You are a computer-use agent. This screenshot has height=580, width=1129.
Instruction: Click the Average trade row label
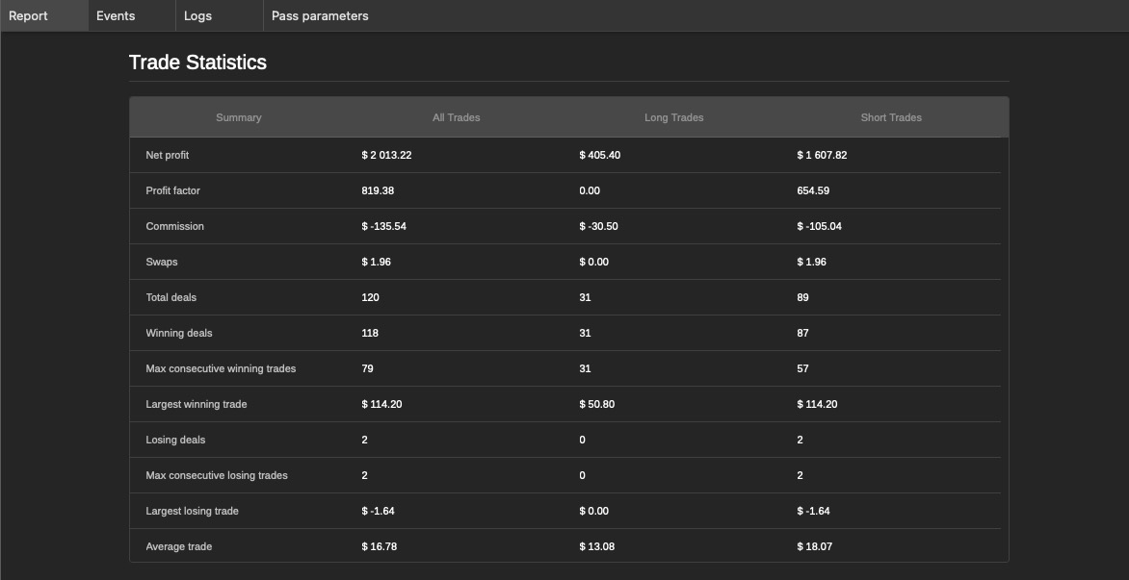coord(178,547)
